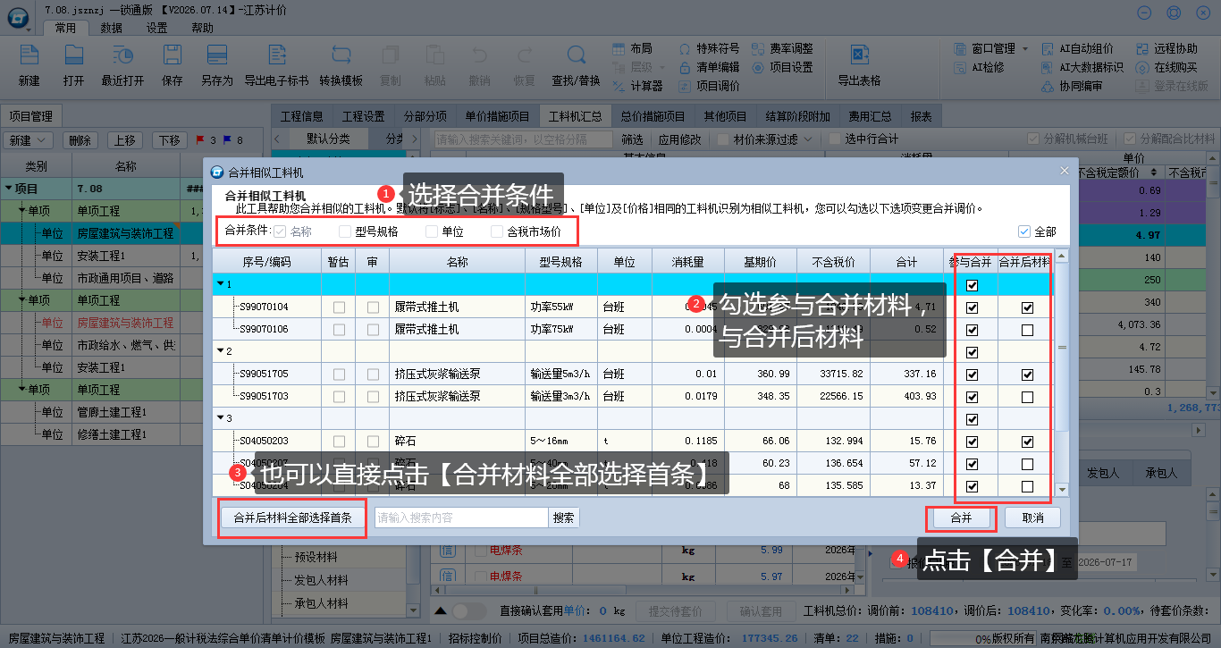This screenshot has height=648, width=1221.
Task: Check the 含税市场价 merge condition
Action: (497, 231)
